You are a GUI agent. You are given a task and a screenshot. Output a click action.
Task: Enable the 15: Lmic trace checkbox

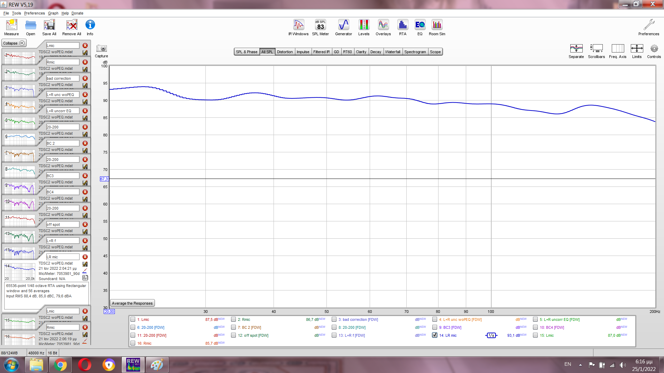click(x=535, y=335)
